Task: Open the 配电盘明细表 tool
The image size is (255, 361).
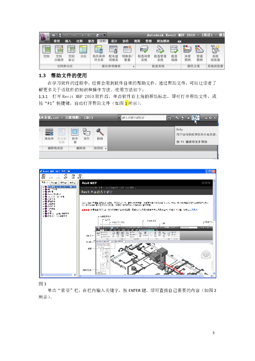Action: pyautogui.click(x=113, y=54)
